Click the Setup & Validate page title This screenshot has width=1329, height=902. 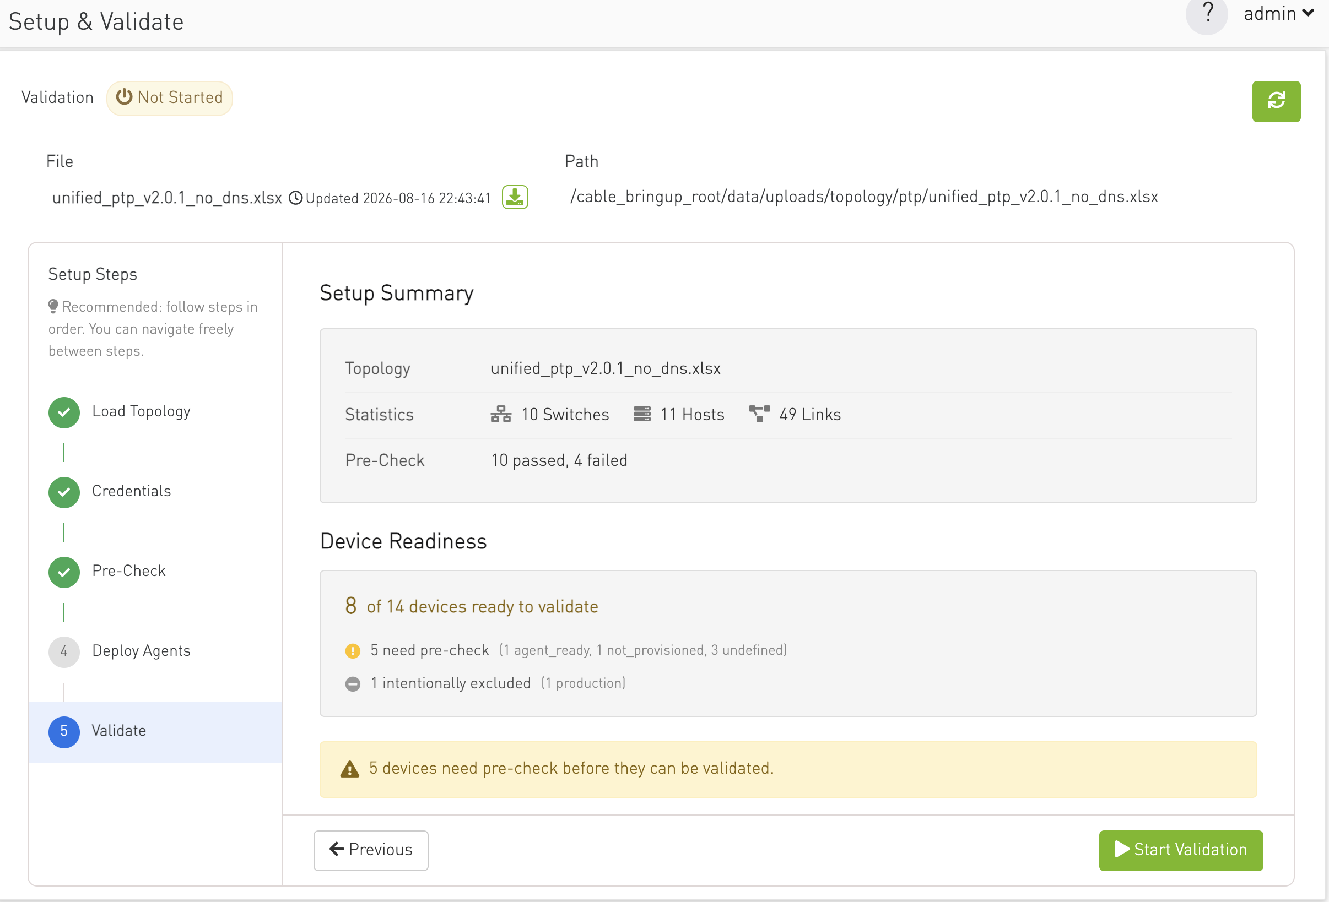point(96,21)
